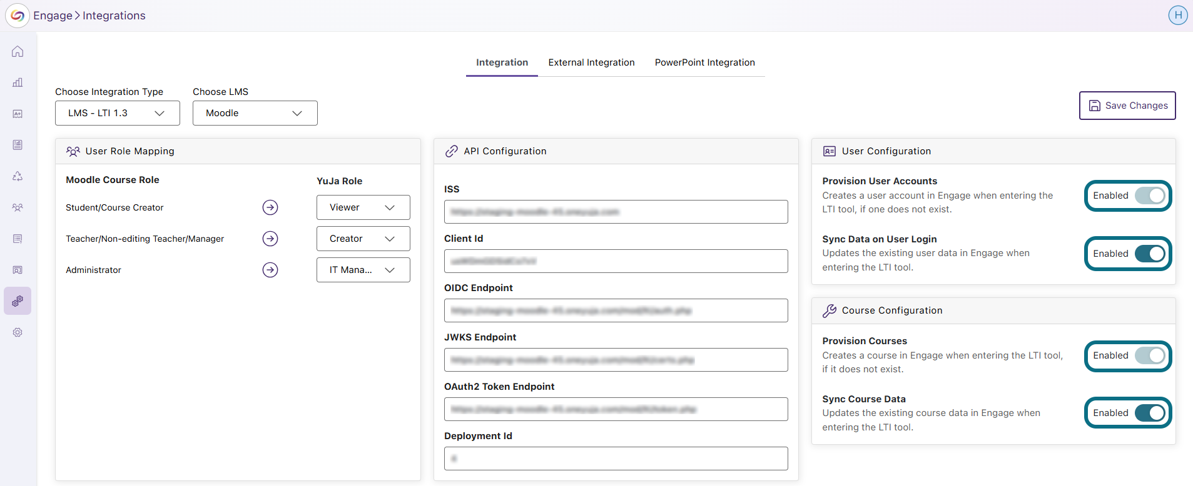Click the Sync Course Data heading

pos(864,399)
